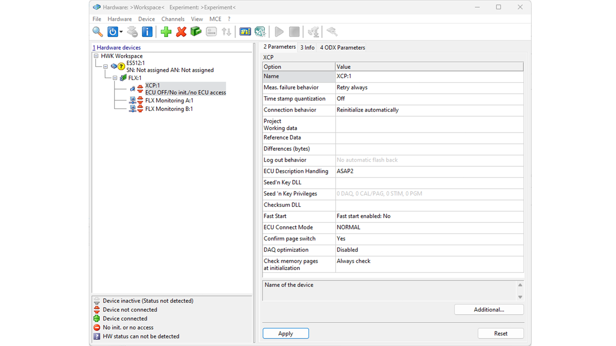Click the blue info icon in toolbar
The height and width of the screenshot is (346, 616).
click(147, 32)
